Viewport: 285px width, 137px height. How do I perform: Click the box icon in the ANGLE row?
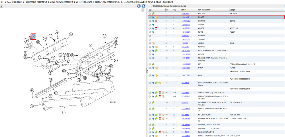point(153,43)
